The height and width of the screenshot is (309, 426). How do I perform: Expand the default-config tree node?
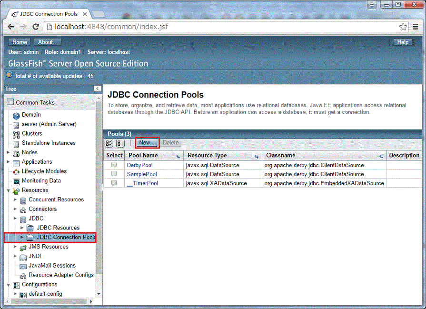(x=15, y=294)
